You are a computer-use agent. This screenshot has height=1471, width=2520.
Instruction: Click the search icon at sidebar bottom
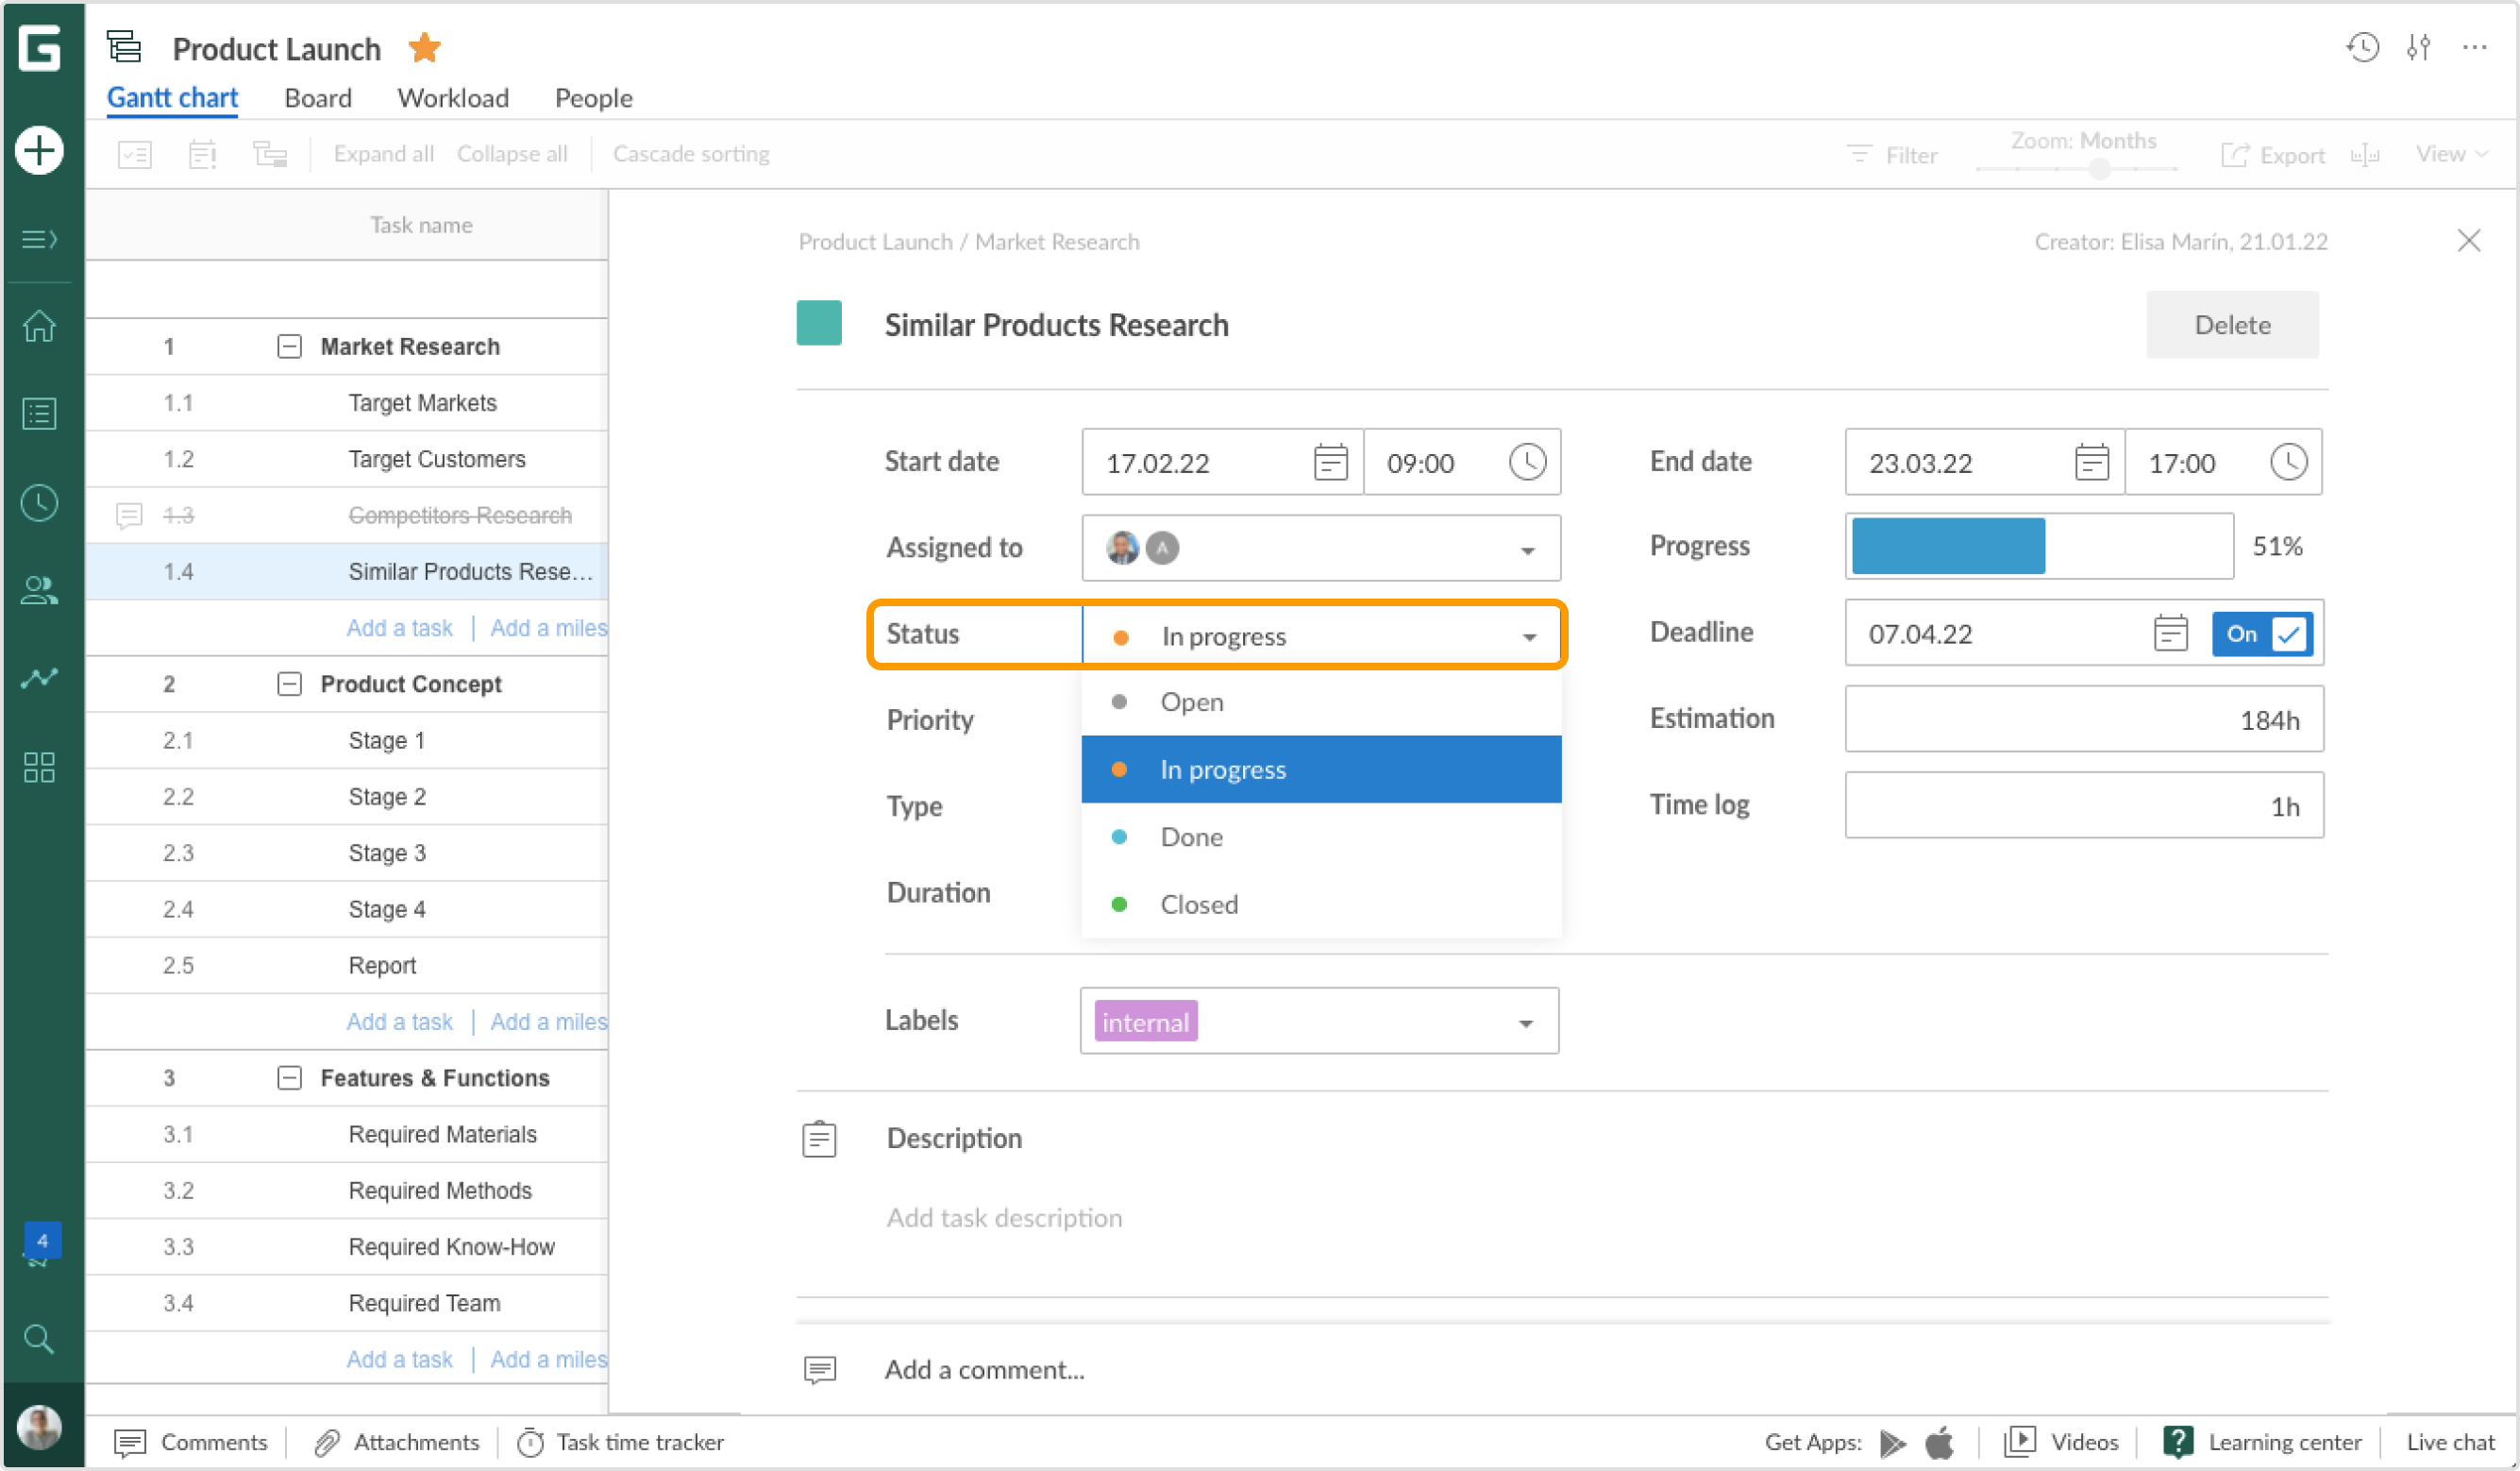pyautogui.click(x=38, y=1339)
